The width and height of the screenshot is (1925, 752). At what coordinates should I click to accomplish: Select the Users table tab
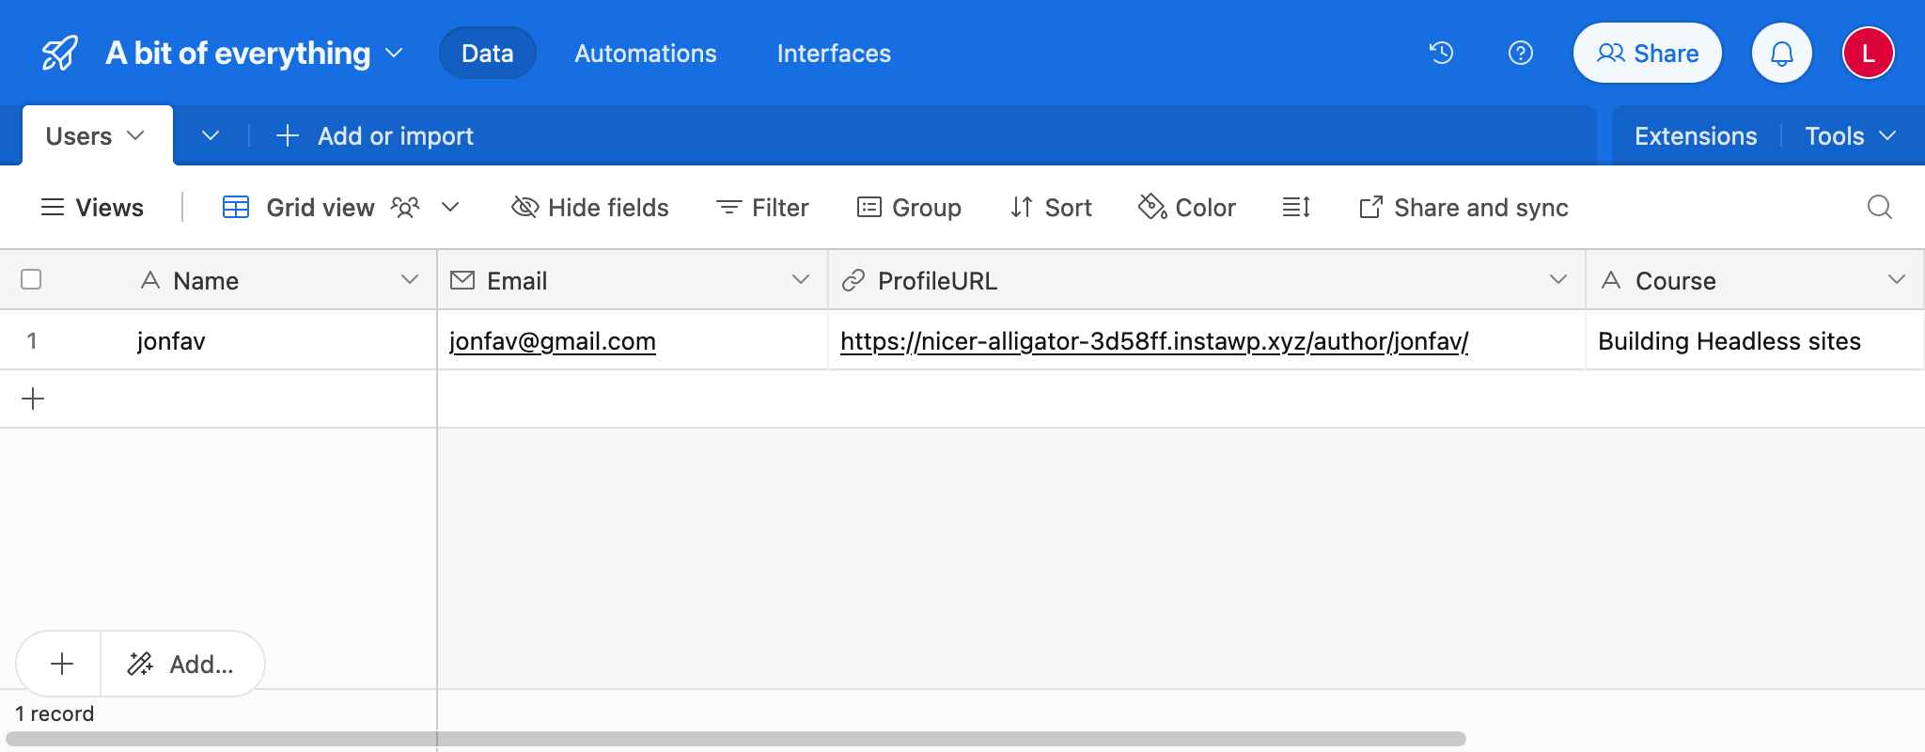[97, 135]
